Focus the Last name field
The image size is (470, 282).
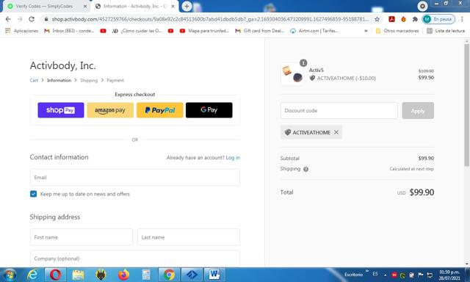[189, 237]
